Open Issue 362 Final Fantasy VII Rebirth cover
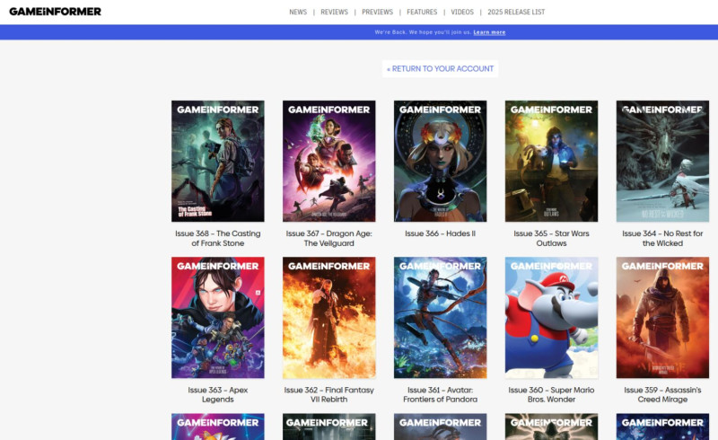The height and width of the screenshot is (440, 718). pyautogui.click(x=328, y=318)
